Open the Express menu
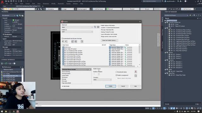 (68, 4)
